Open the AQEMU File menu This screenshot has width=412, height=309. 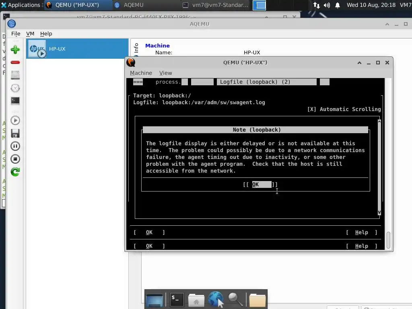coord(16,34)
